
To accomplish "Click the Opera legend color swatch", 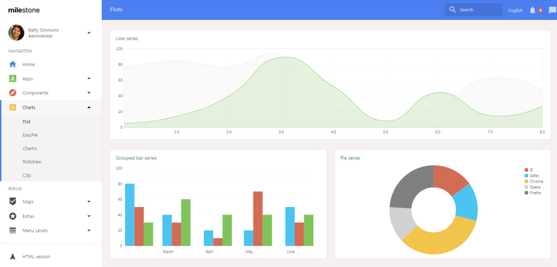I will click(526, 187).
